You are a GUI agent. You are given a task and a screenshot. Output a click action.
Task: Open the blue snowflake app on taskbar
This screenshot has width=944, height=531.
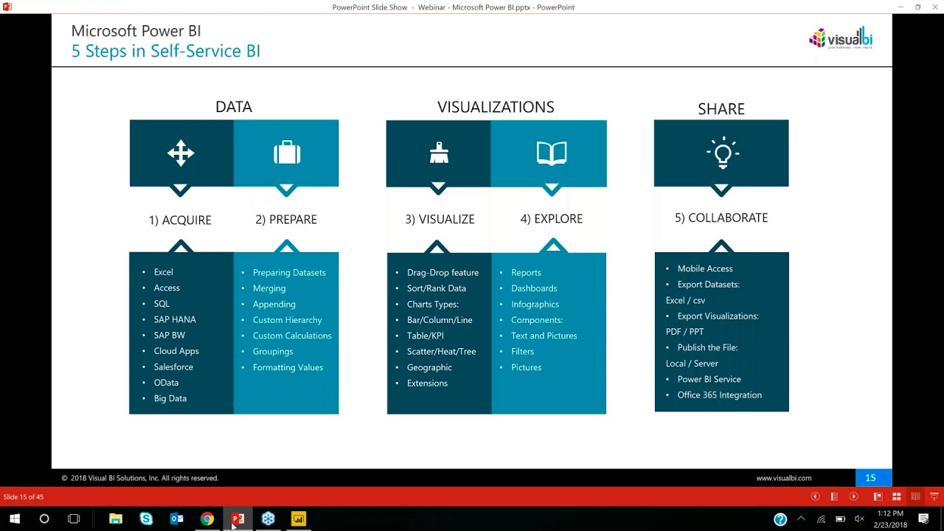click(268, 519)
